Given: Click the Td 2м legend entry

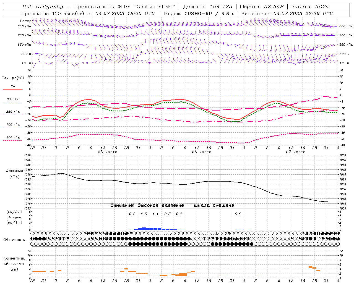Looking at the screenshot, I should pos(13,99).
